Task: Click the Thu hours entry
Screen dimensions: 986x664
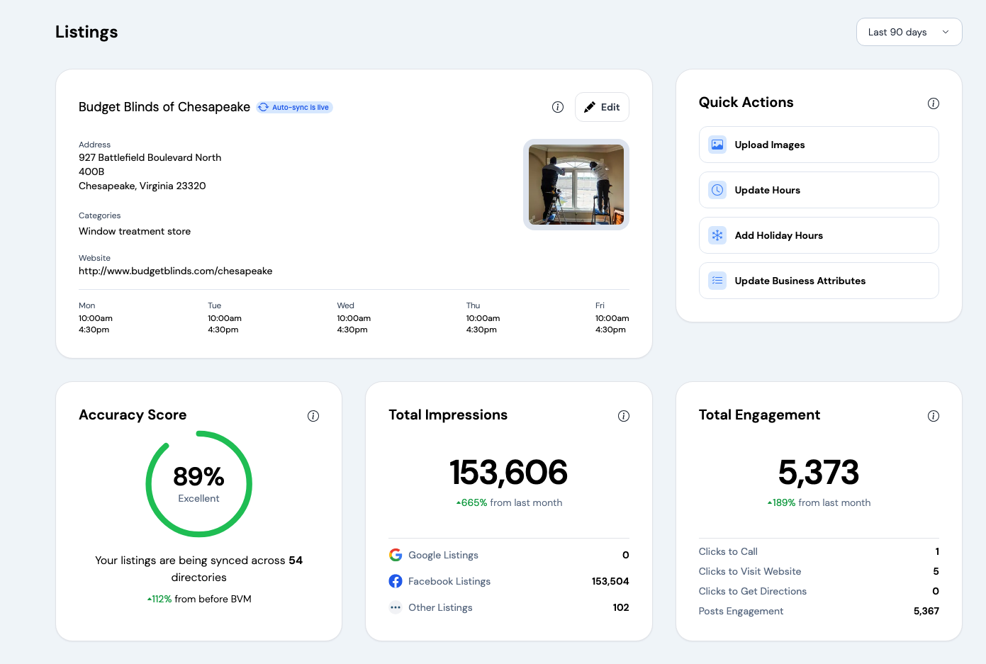Action: click(x=483, y=317)
